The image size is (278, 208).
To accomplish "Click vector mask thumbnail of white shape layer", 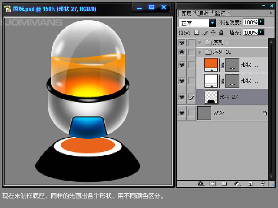I will click(x=232, y=81).
